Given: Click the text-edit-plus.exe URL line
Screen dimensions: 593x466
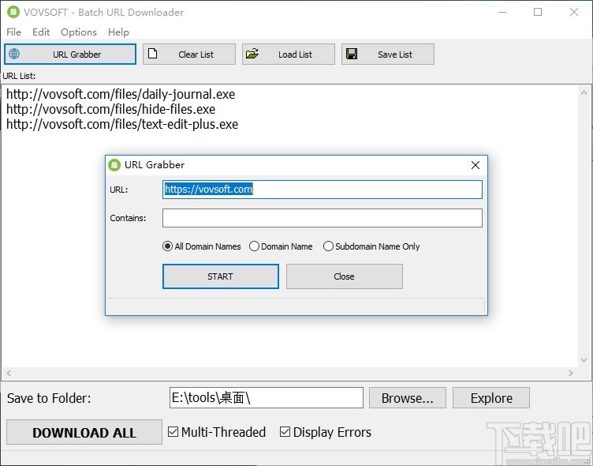Looking at the screenshot, I should tap(122, 124).
